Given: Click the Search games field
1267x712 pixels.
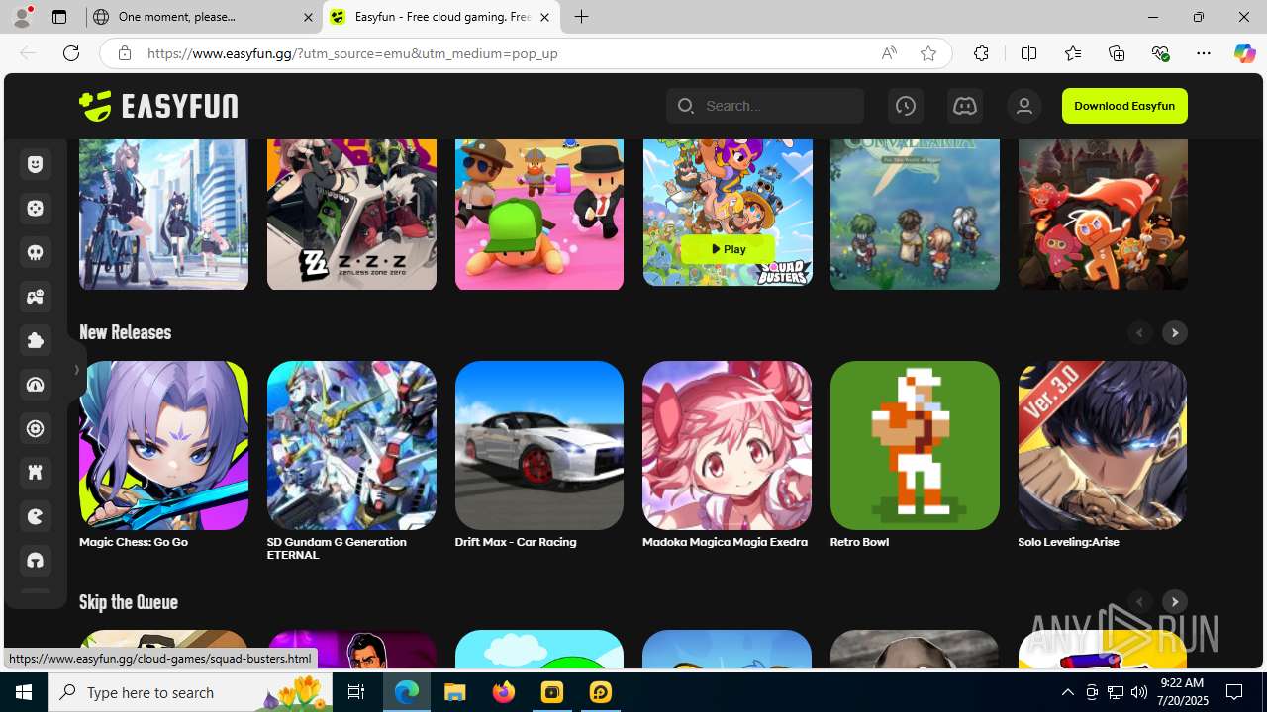Looking at the screenshot, I should pyautogui.click(x=765, y=106).
